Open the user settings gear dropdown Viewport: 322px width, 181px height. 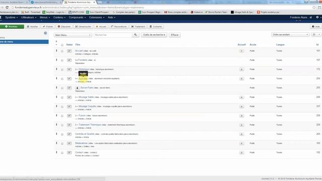point(318,18)
